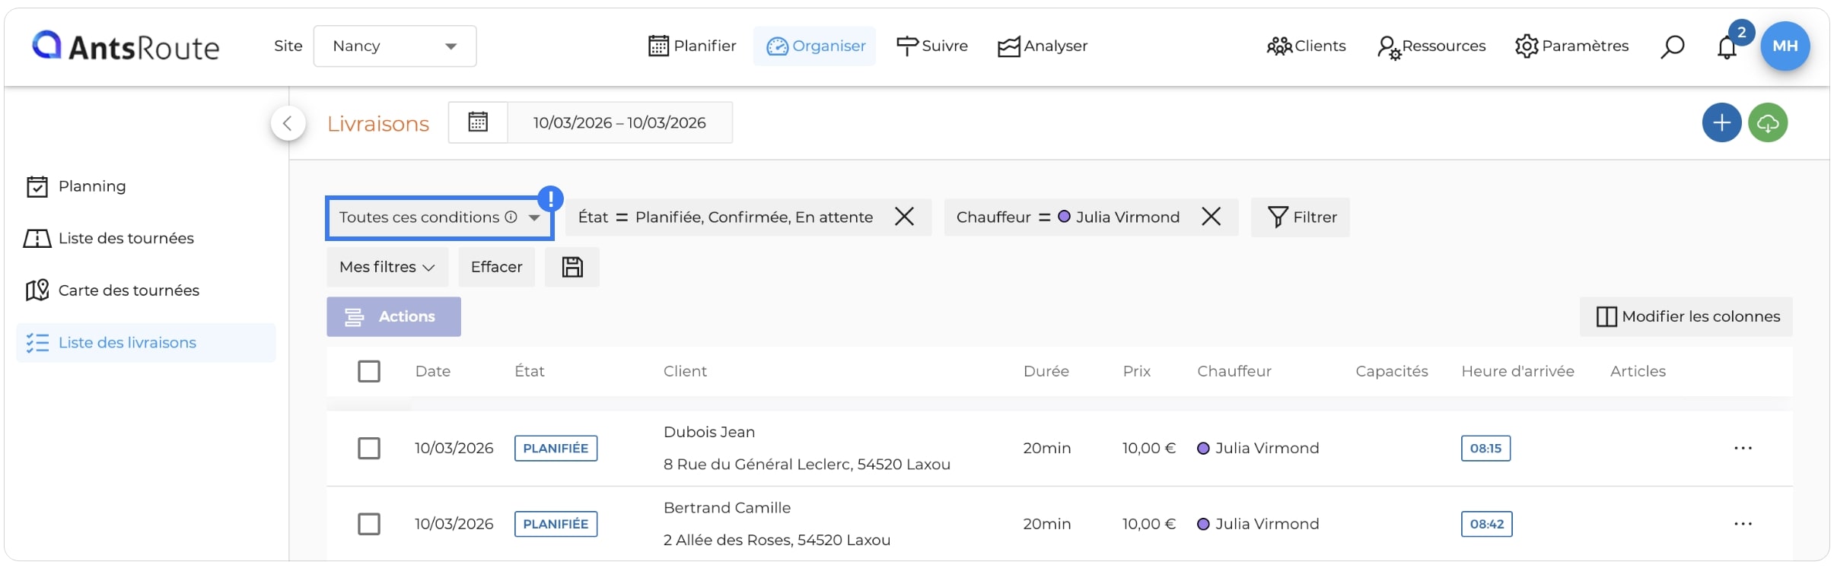This screenshot has height=568, width=1834.
Task: Click the info icon beside Toutes ces conditions
Action: coord(511,217)
